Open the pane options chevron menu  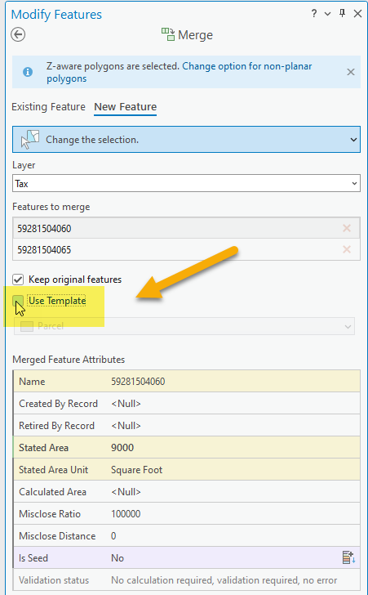(x=327, y=14)
